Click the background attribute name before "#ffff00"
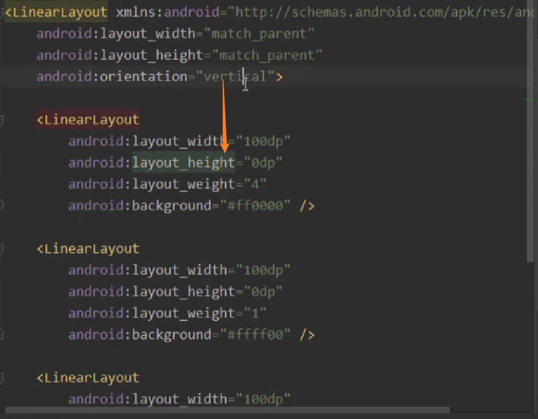The width and height of the screenshot is (538, 419). tap(172, 335)
